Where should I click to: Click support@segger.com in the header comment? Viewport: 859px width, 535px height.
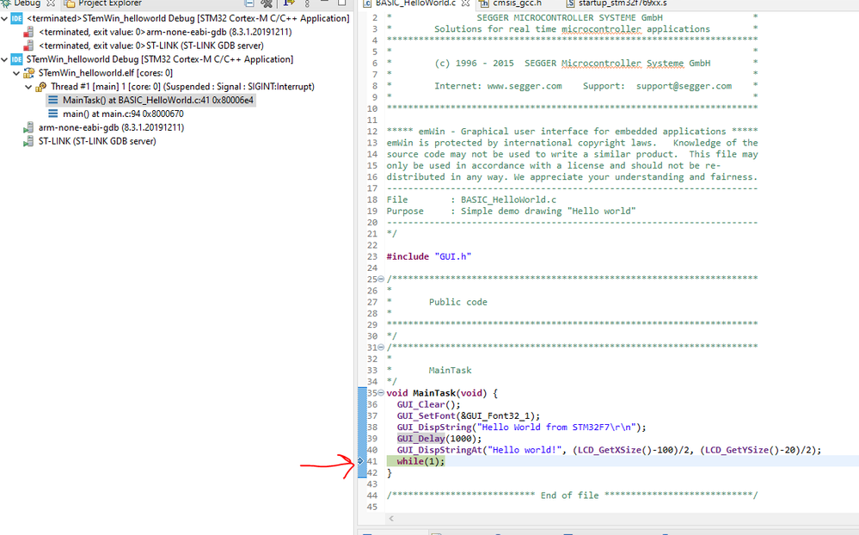tap(684, 86)
